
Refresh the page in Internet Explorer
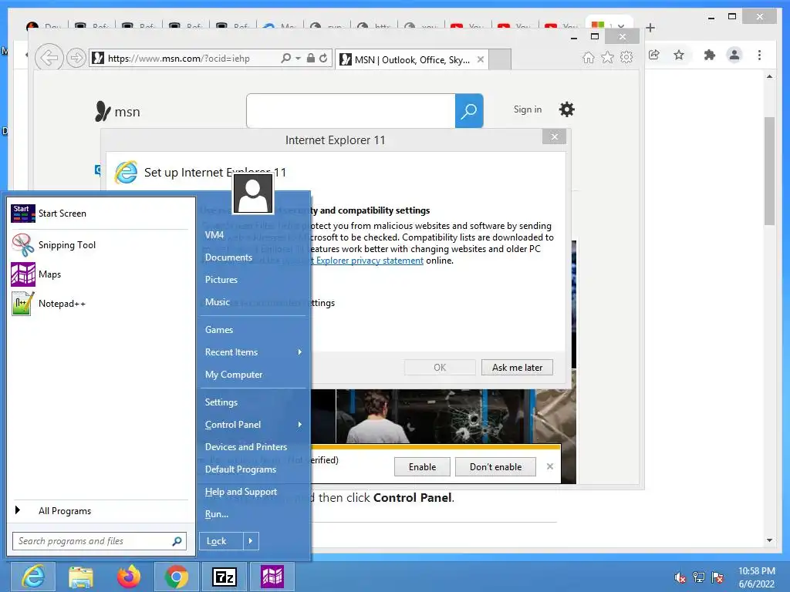point(323,58)
